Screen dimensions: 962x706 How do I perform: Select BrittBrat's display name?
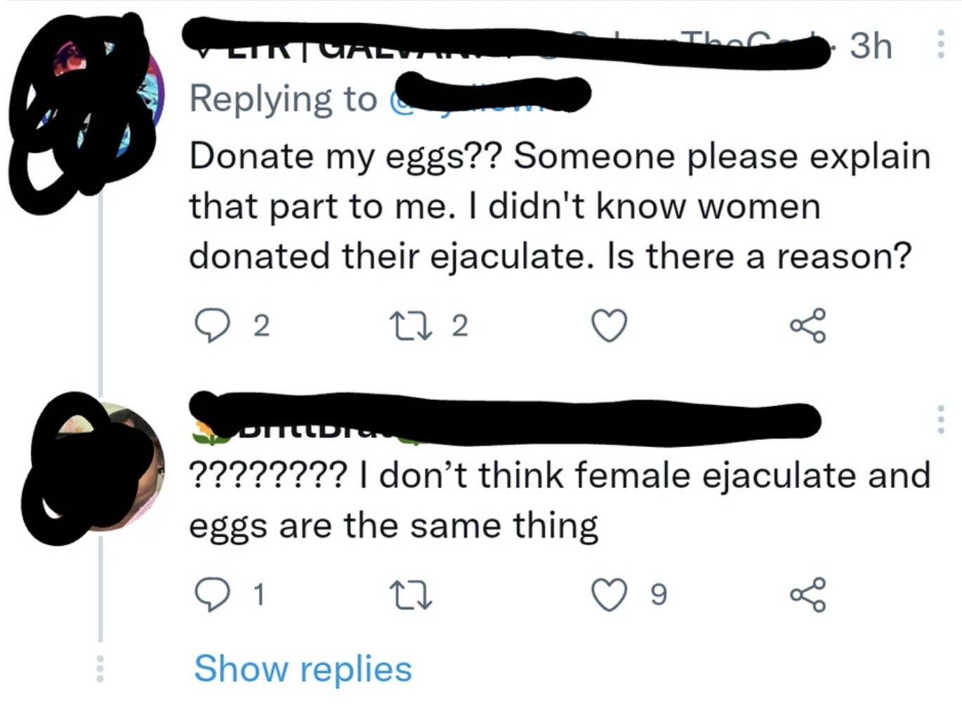[281, 428]
